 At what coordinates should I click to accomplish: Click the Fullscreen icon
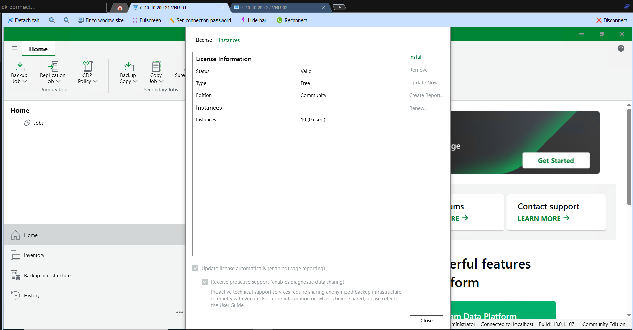coord(135,20)
